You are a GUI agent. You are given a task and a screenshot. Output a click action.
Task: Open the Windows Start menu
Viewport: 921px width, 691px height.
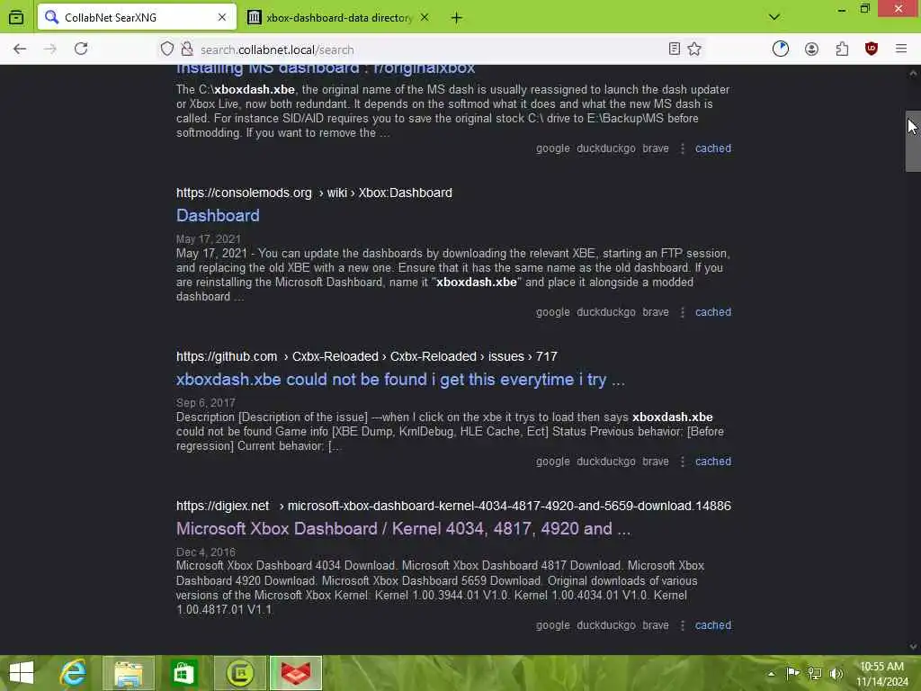pyautogui.click(x=22, y=673)
